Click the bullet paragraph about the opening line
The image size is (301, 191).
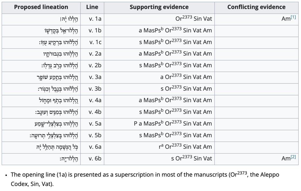point(145,179)
